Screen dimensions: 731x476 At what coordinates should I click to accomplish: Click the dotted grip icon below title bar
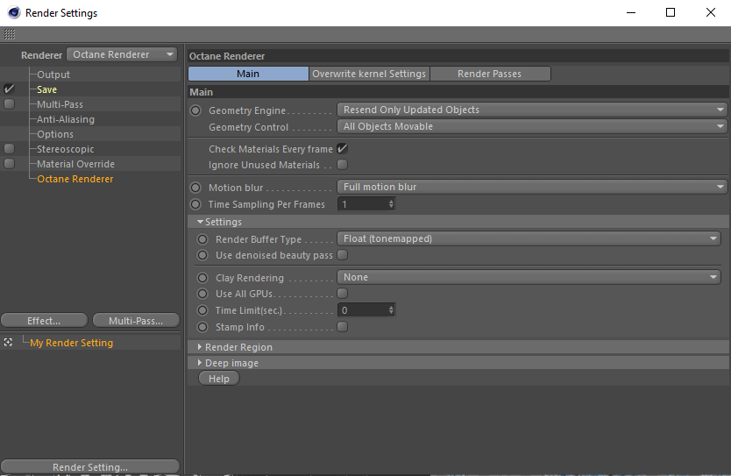(10, 34)
